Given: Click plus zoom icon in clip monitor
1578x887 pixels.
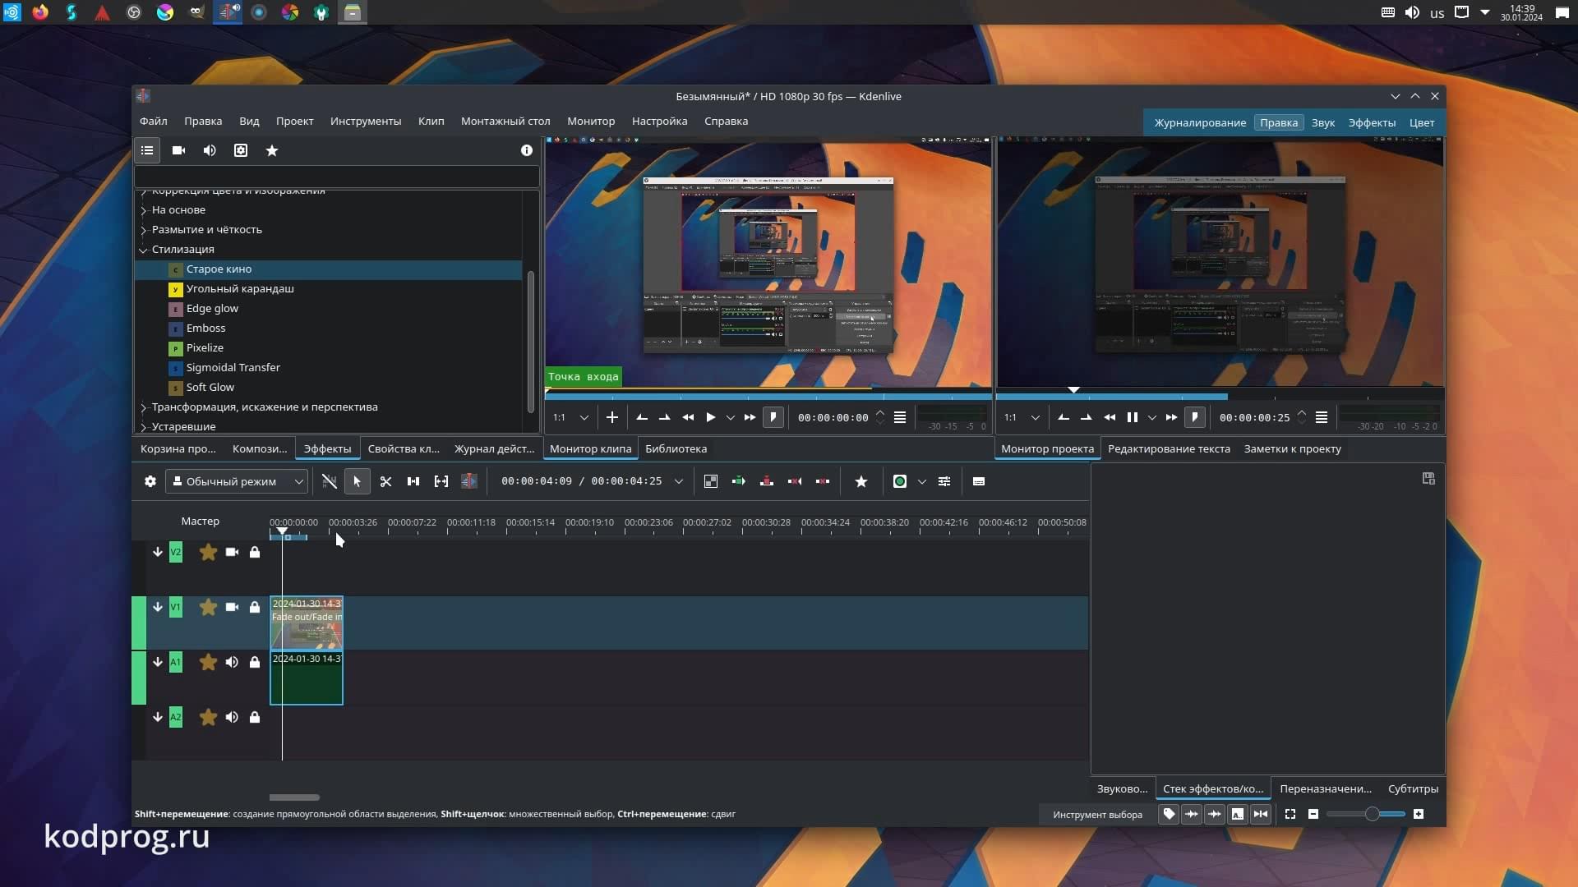Looking at the screenshot, I should point(612,417).
